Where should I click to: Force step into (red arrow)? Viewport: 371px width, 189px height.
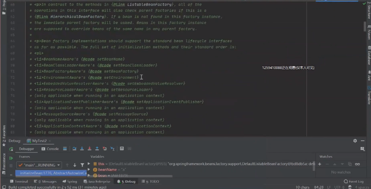coord(89,149)
